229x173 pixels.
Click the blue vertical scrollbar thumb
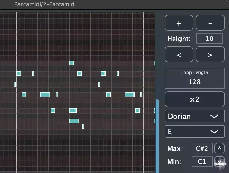[x=157, y=136]
